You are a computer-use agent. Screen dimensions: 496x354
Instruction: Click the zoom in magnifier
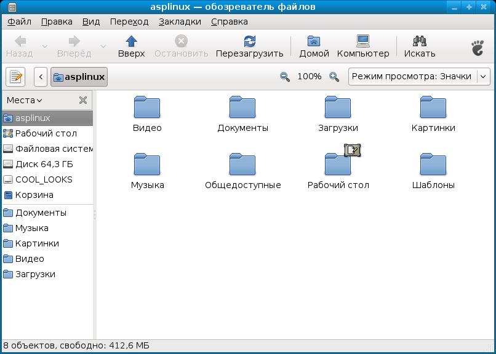coord(334,77)
